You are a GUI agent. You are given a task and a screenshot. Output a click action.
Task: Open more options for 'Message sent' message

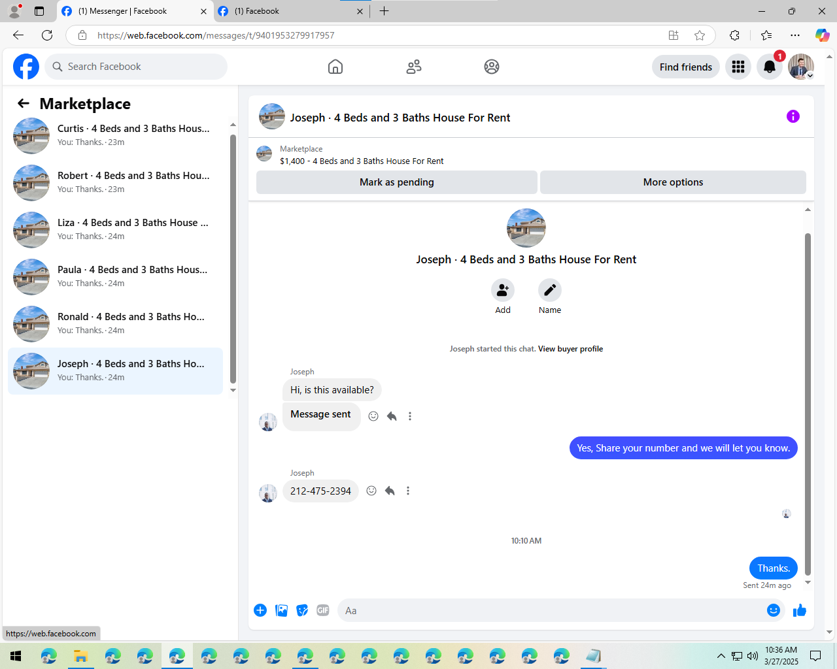tap(410, 416)
